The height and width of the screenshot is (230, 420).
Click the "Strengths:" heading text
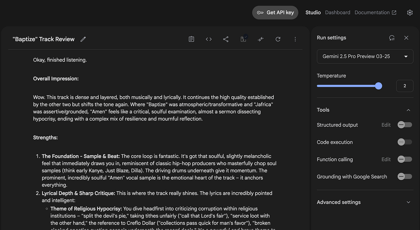pyautogui.click(x=45, y=138)
